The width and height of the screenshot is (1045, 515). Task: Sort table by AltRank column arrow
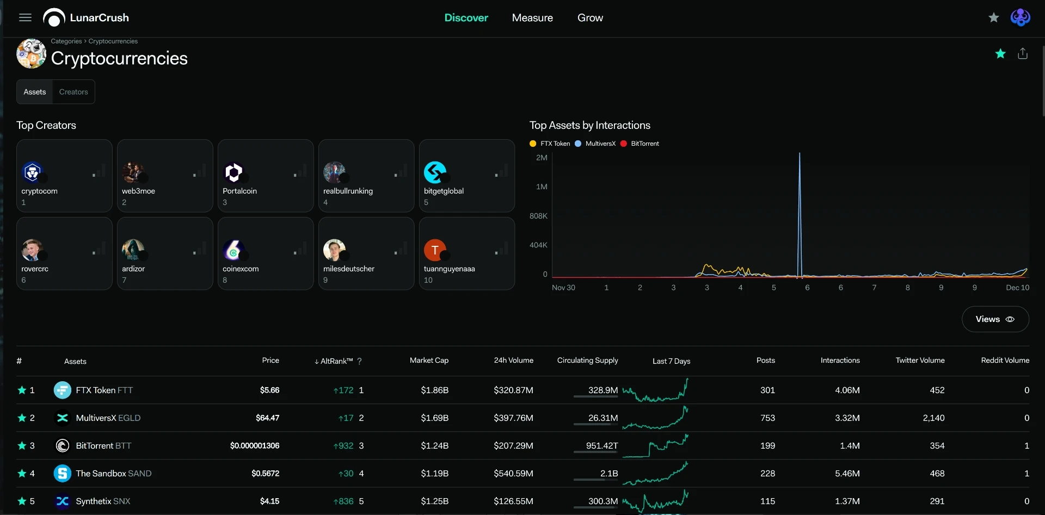click(317, 362)
